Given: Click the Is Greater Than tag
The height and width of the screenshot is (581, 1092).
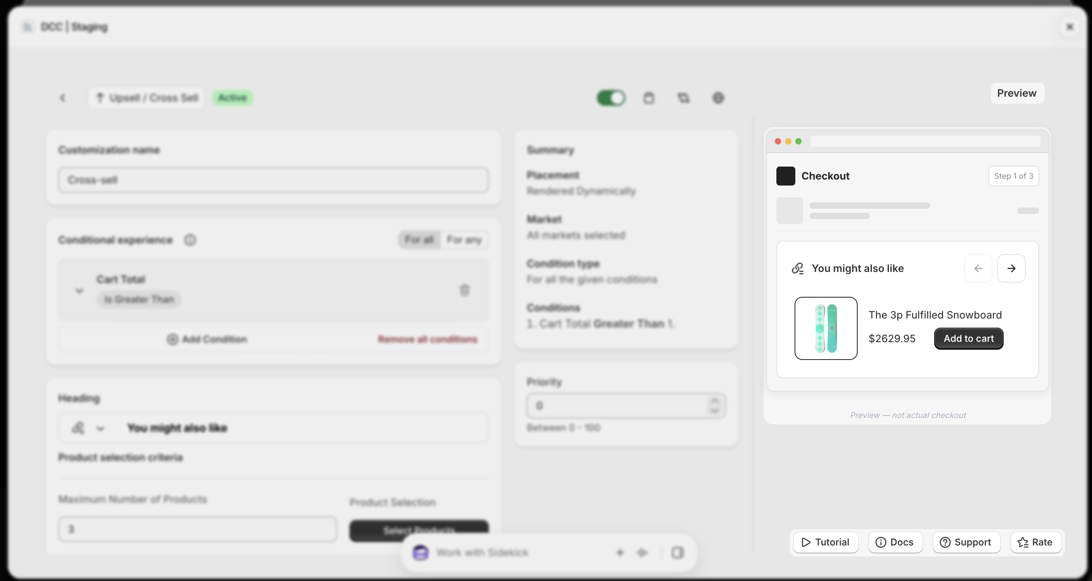Looking at the screenshot, I should coord(139,300).
